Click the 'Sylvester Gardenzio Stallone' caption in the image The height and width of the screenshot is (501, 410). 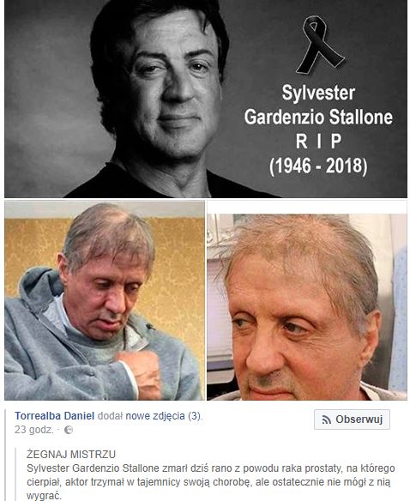[318, 105]
